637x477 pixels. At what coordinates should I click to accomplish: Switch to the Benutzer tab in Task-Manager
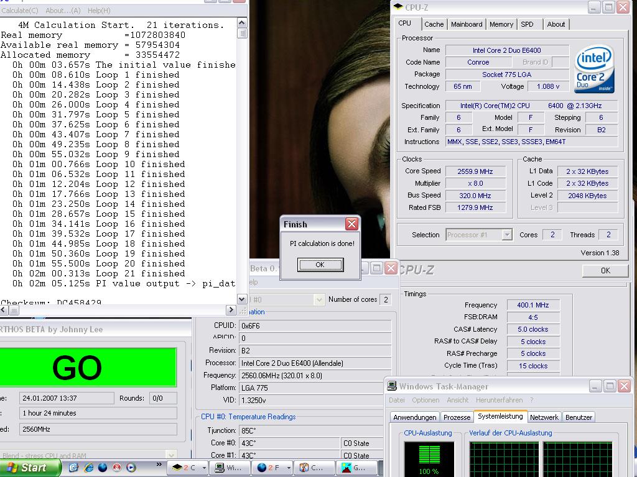[579, 417]
